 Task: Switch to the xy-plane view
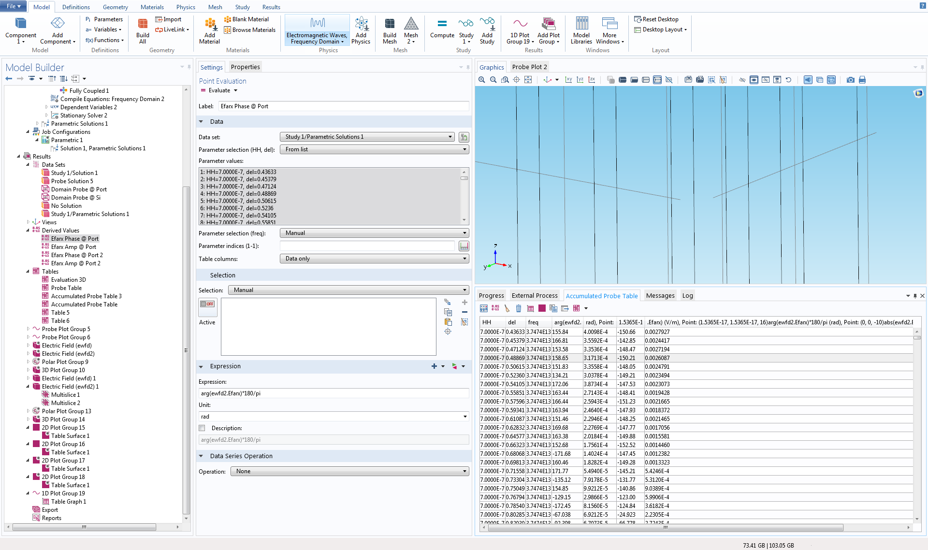(568, 80)
